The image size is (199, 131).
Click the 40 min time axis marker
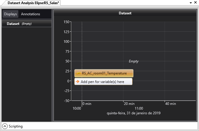click(x=170, y=104)
